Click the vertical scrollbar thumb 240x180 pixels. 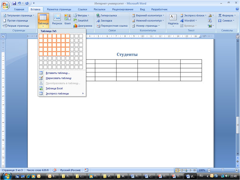tap(238, 126)
